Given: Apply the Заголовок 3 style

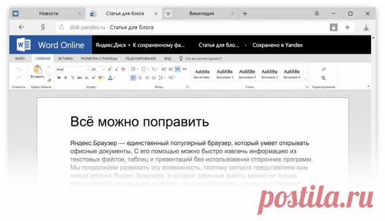Looking at the screenshot, I should (x=225, y=73).
